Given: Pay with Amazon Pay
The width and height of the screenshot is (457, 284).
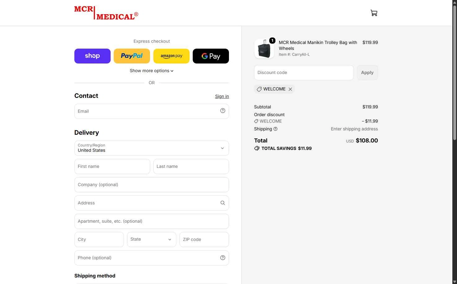Looking at the screenshot, I should click(x=171, y=56).
